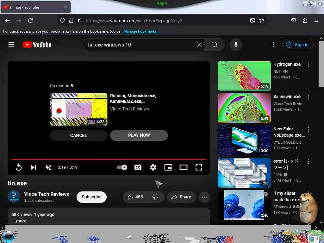Dislike the video with thumbs down
Viewport: 324px width, 243px height.
pyautogui.click(x=155, y=197)
